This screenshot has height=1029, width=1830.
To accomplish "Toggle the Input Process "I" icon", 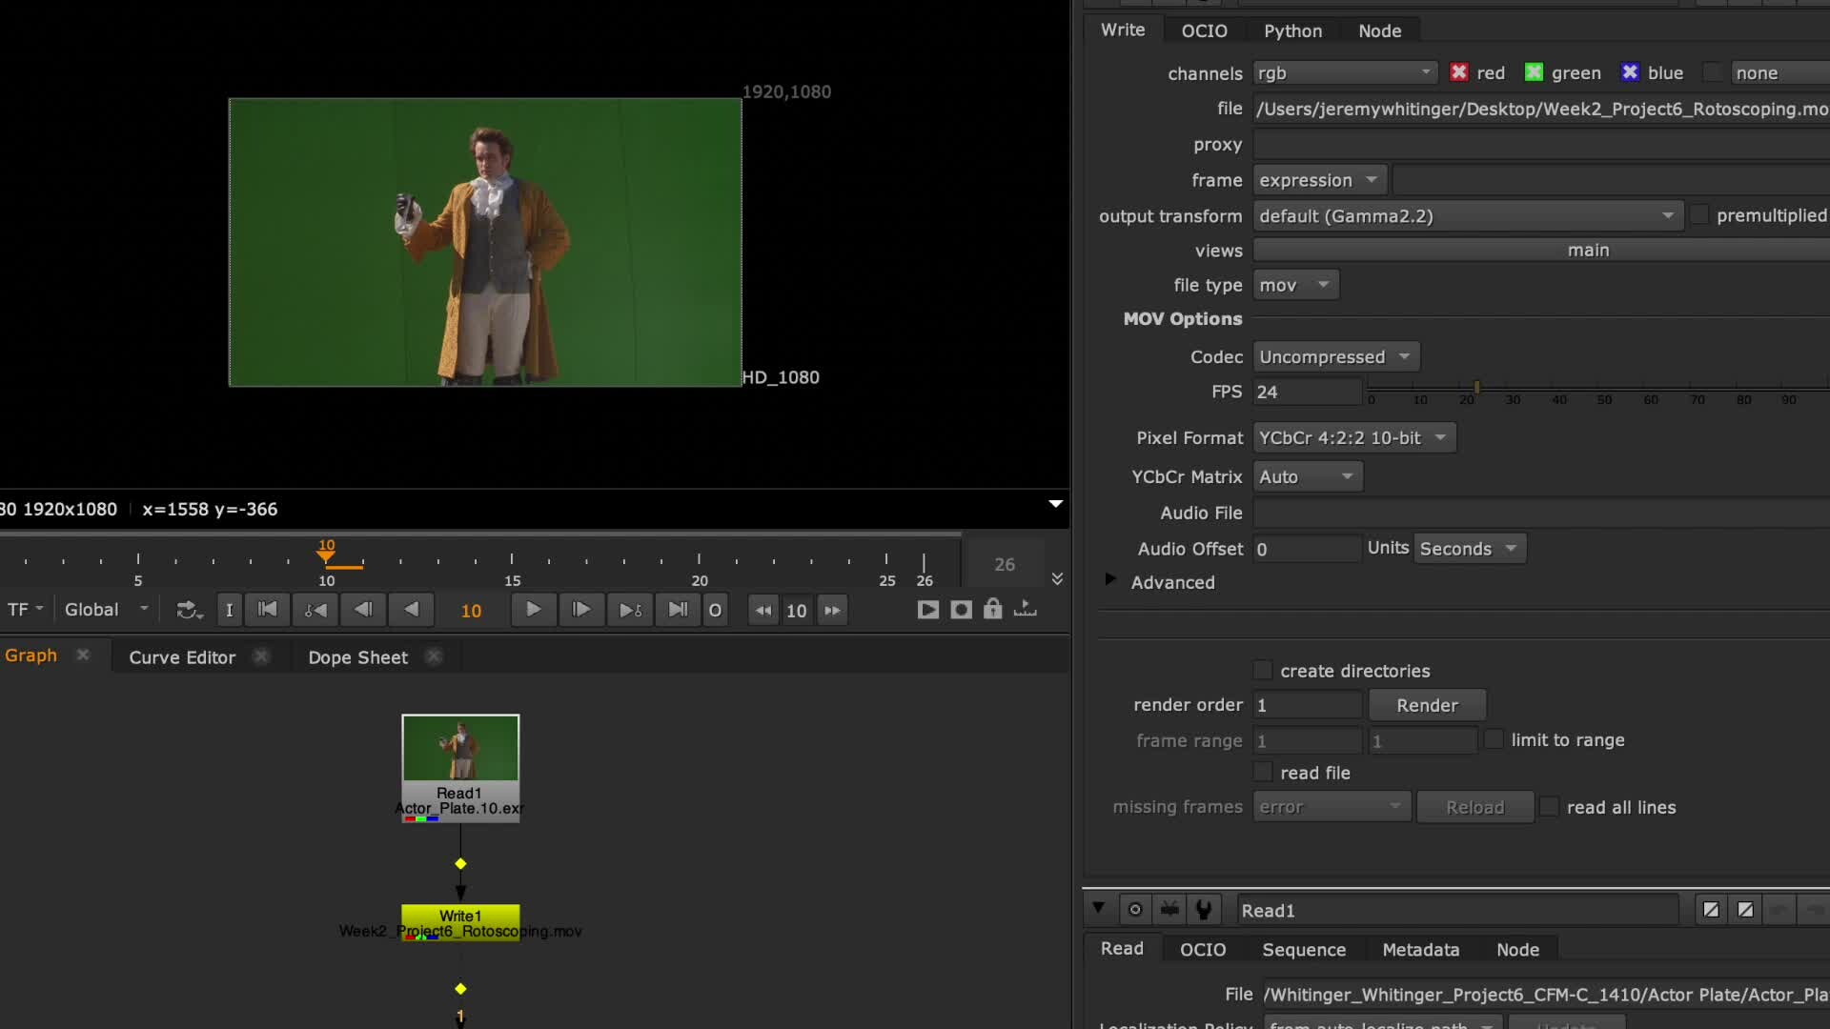I will click(x=229, y=610).
